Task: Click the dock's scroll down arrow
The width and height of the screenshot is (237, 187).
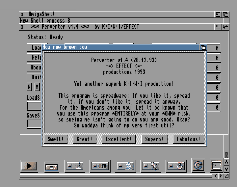Action: 226,169
